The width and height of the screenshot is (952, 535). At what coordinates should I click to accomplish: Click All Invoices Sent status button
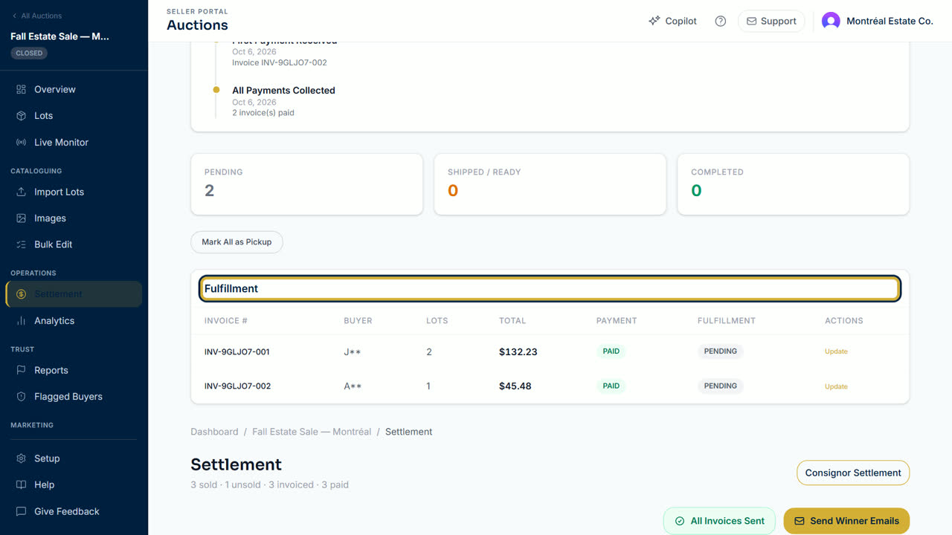click(x=719, y=521)
